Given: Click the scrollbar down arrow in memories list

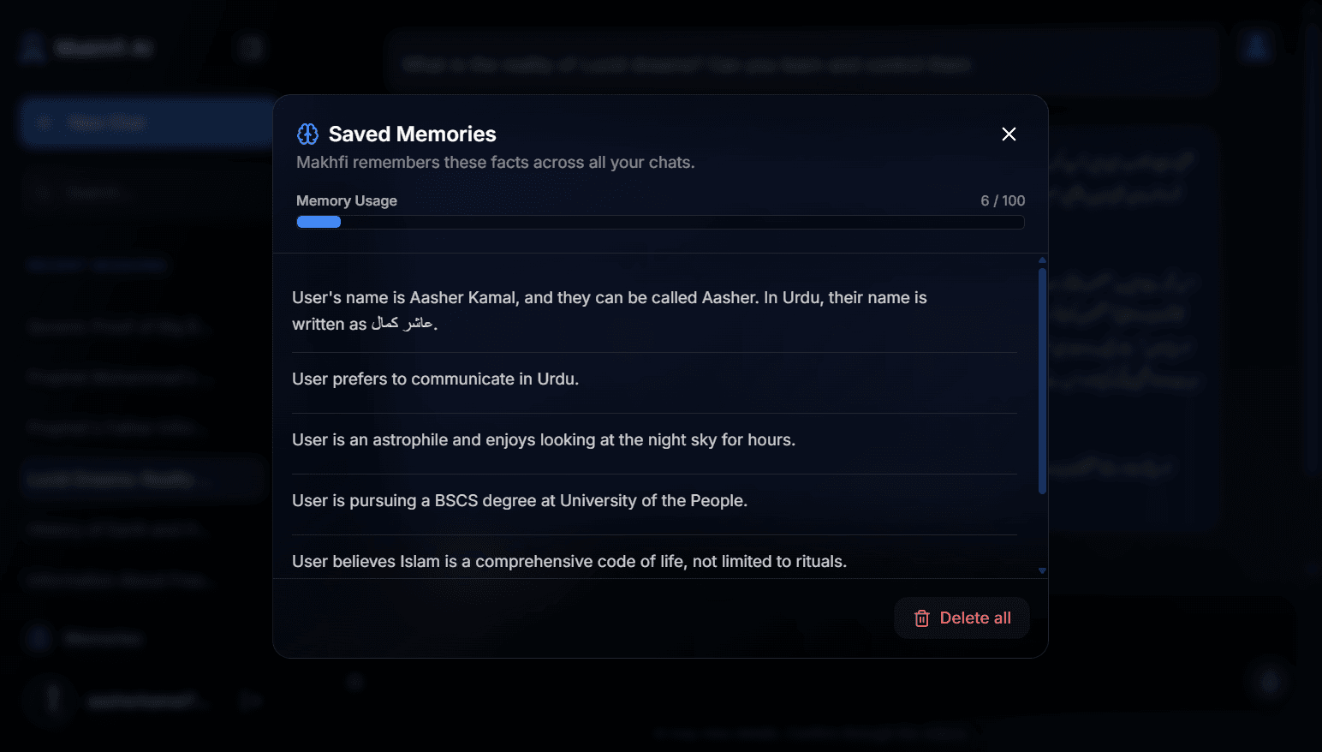Looking at the screenshot, I should pos(1042,570).
